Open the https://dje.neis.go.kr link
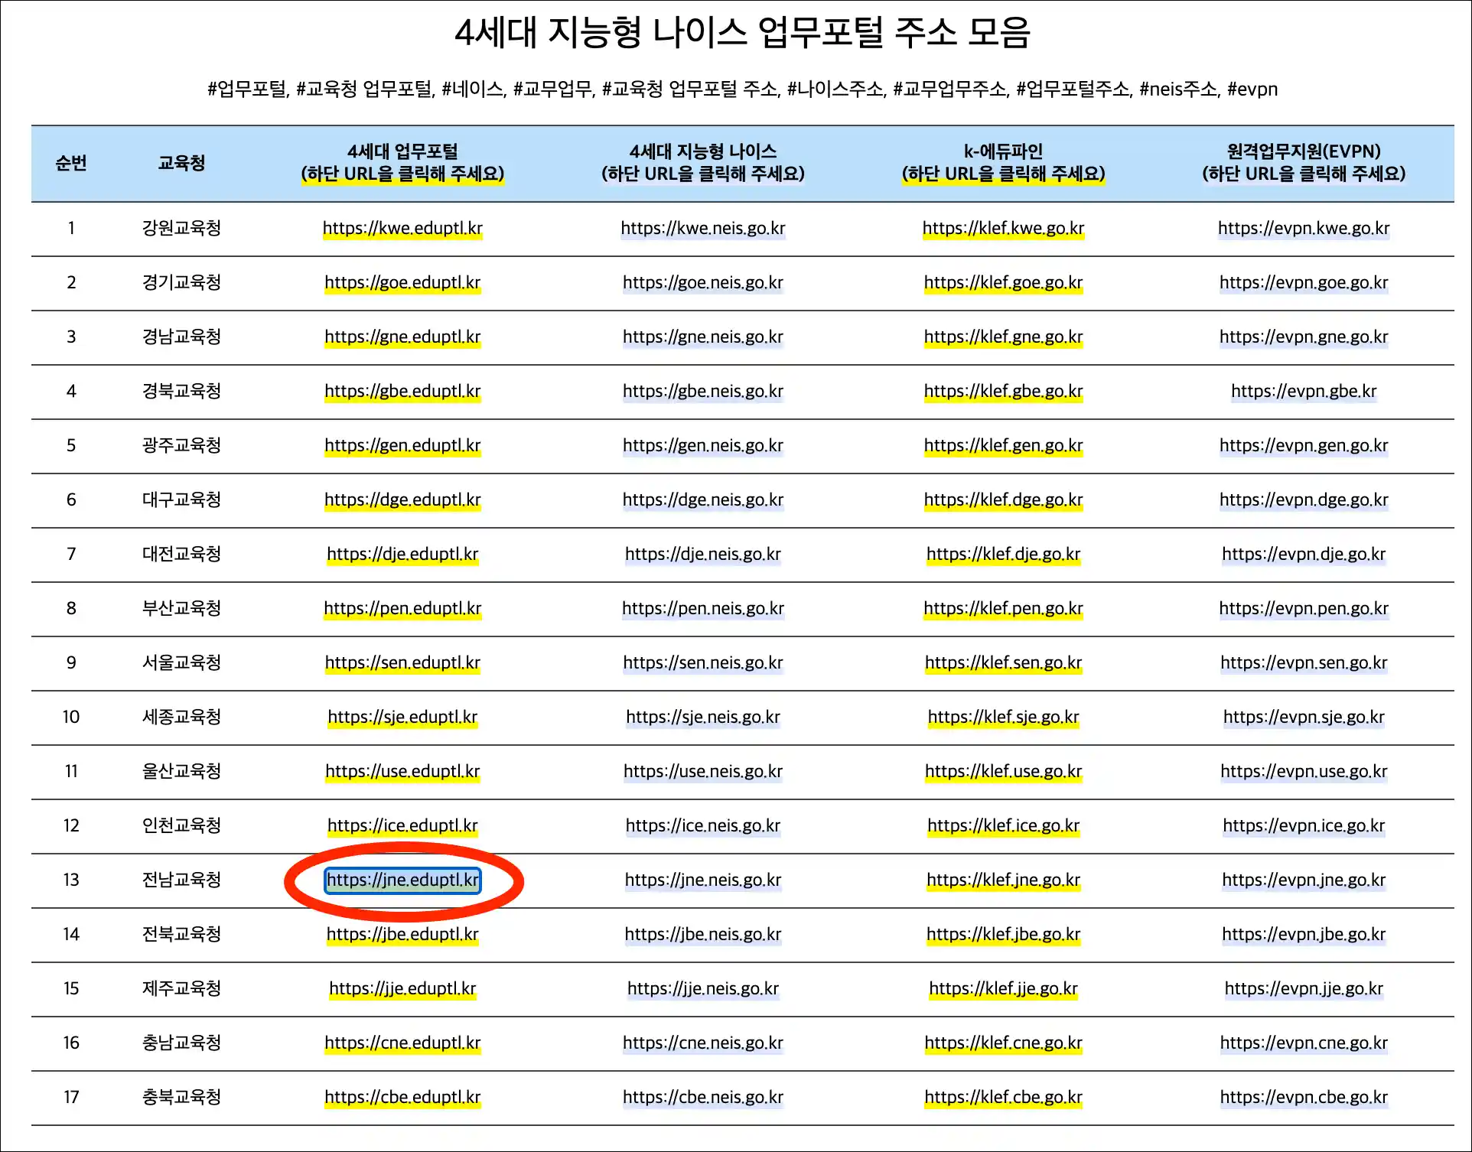 (703, 554)
